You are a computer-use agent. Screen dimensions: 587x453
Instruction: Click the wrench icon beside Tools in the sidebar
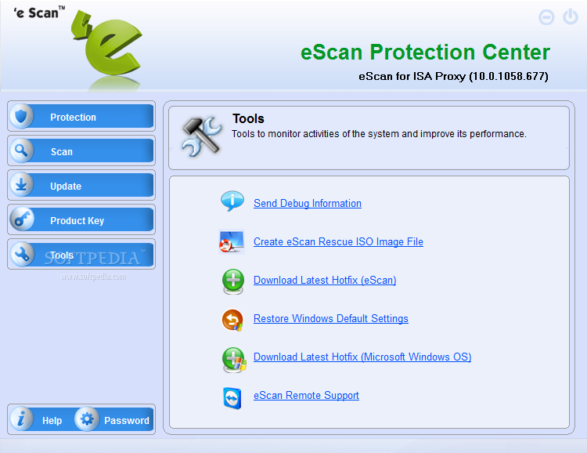[x=21, y=254]
